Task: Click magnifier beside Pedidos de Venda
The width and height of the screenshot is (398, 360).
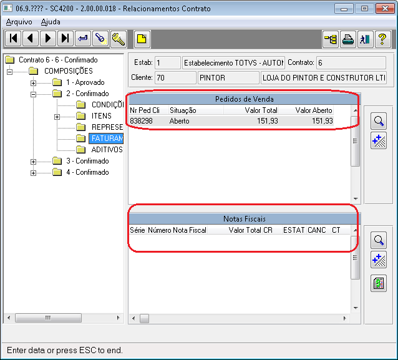Action: [x=379, y=121]
